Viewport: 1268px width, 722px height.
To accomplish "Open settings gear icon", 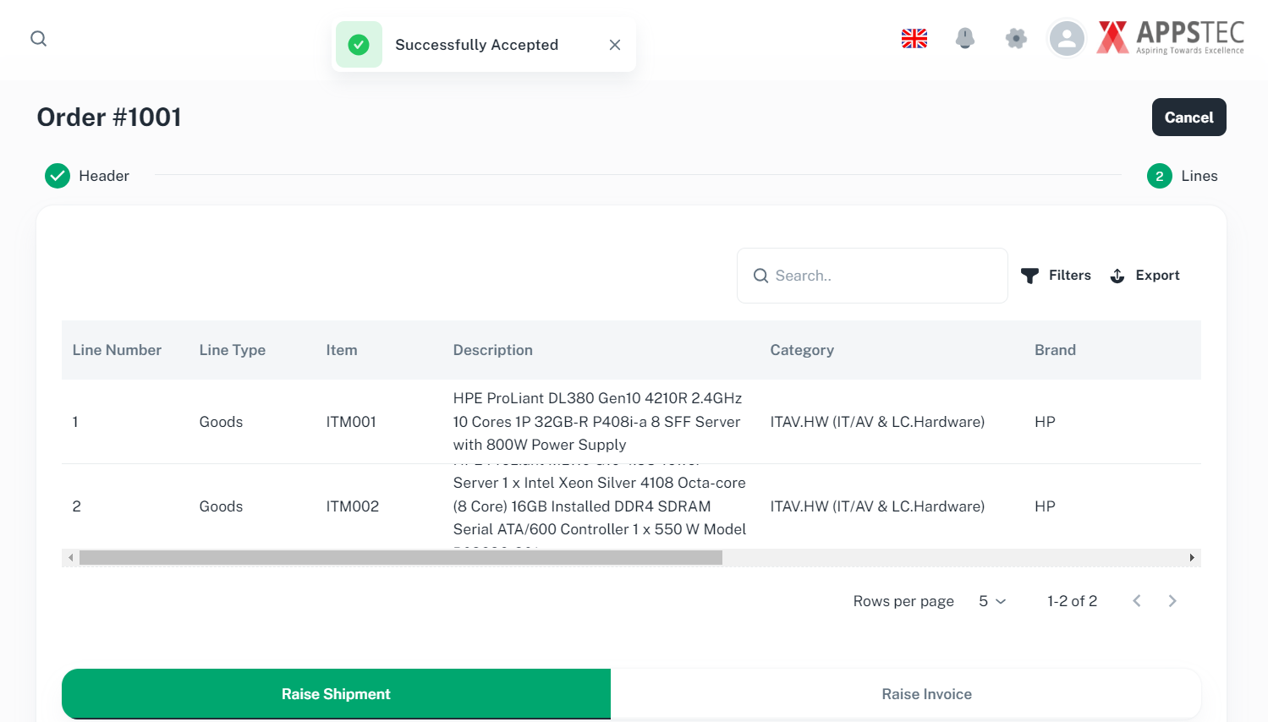I will [1016, 39].
